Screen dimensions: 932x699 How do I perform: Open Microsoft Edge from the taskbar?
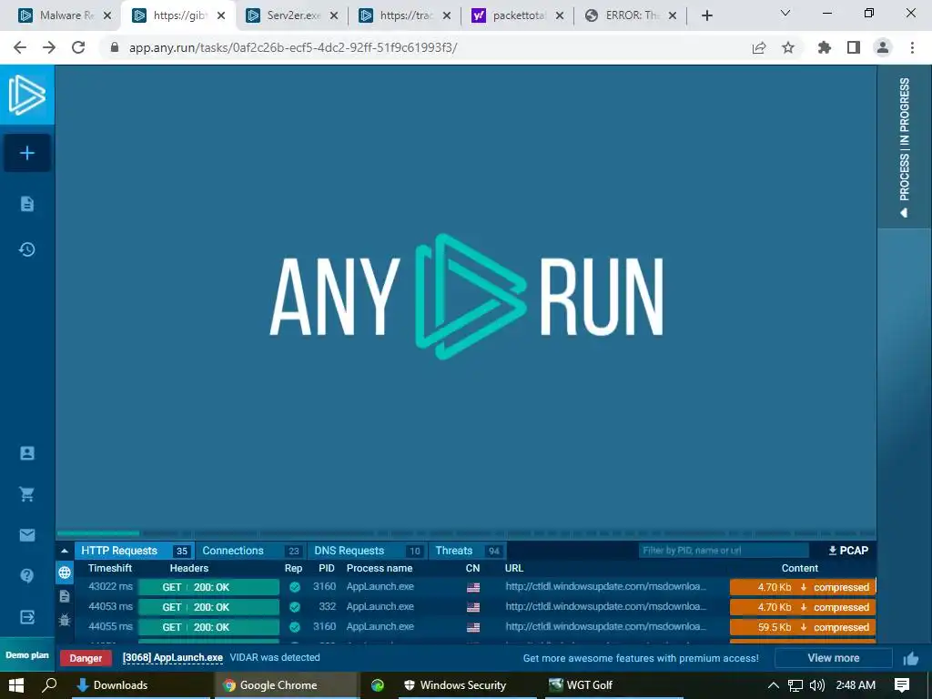coord(378,685)
